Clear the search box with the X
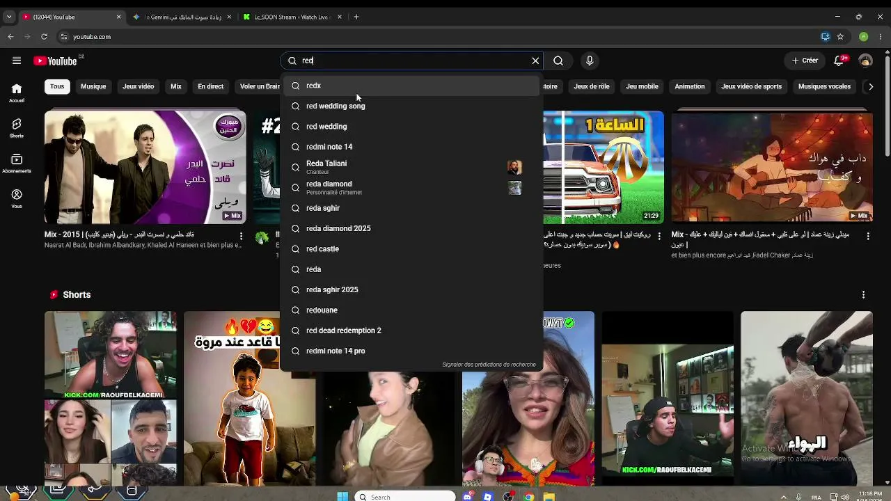Screen dimensions: 891x501 coord(535,61)
